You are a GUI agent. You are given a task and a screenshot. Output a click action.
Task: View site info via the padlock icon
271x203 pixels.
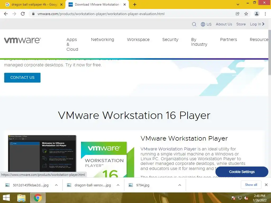pyautogui.click(x=33, y=14)
